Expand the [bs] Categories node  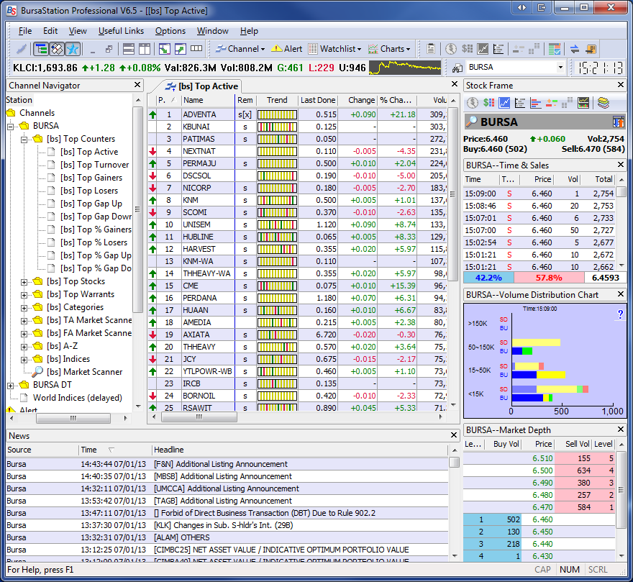[x=24, y=308]
